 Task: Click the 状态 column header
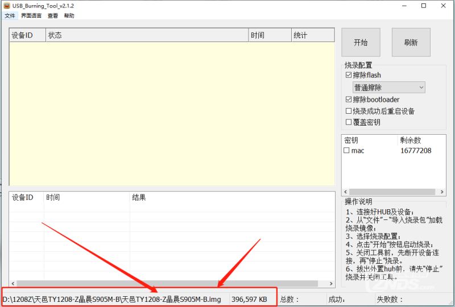[x=147, y=35]
